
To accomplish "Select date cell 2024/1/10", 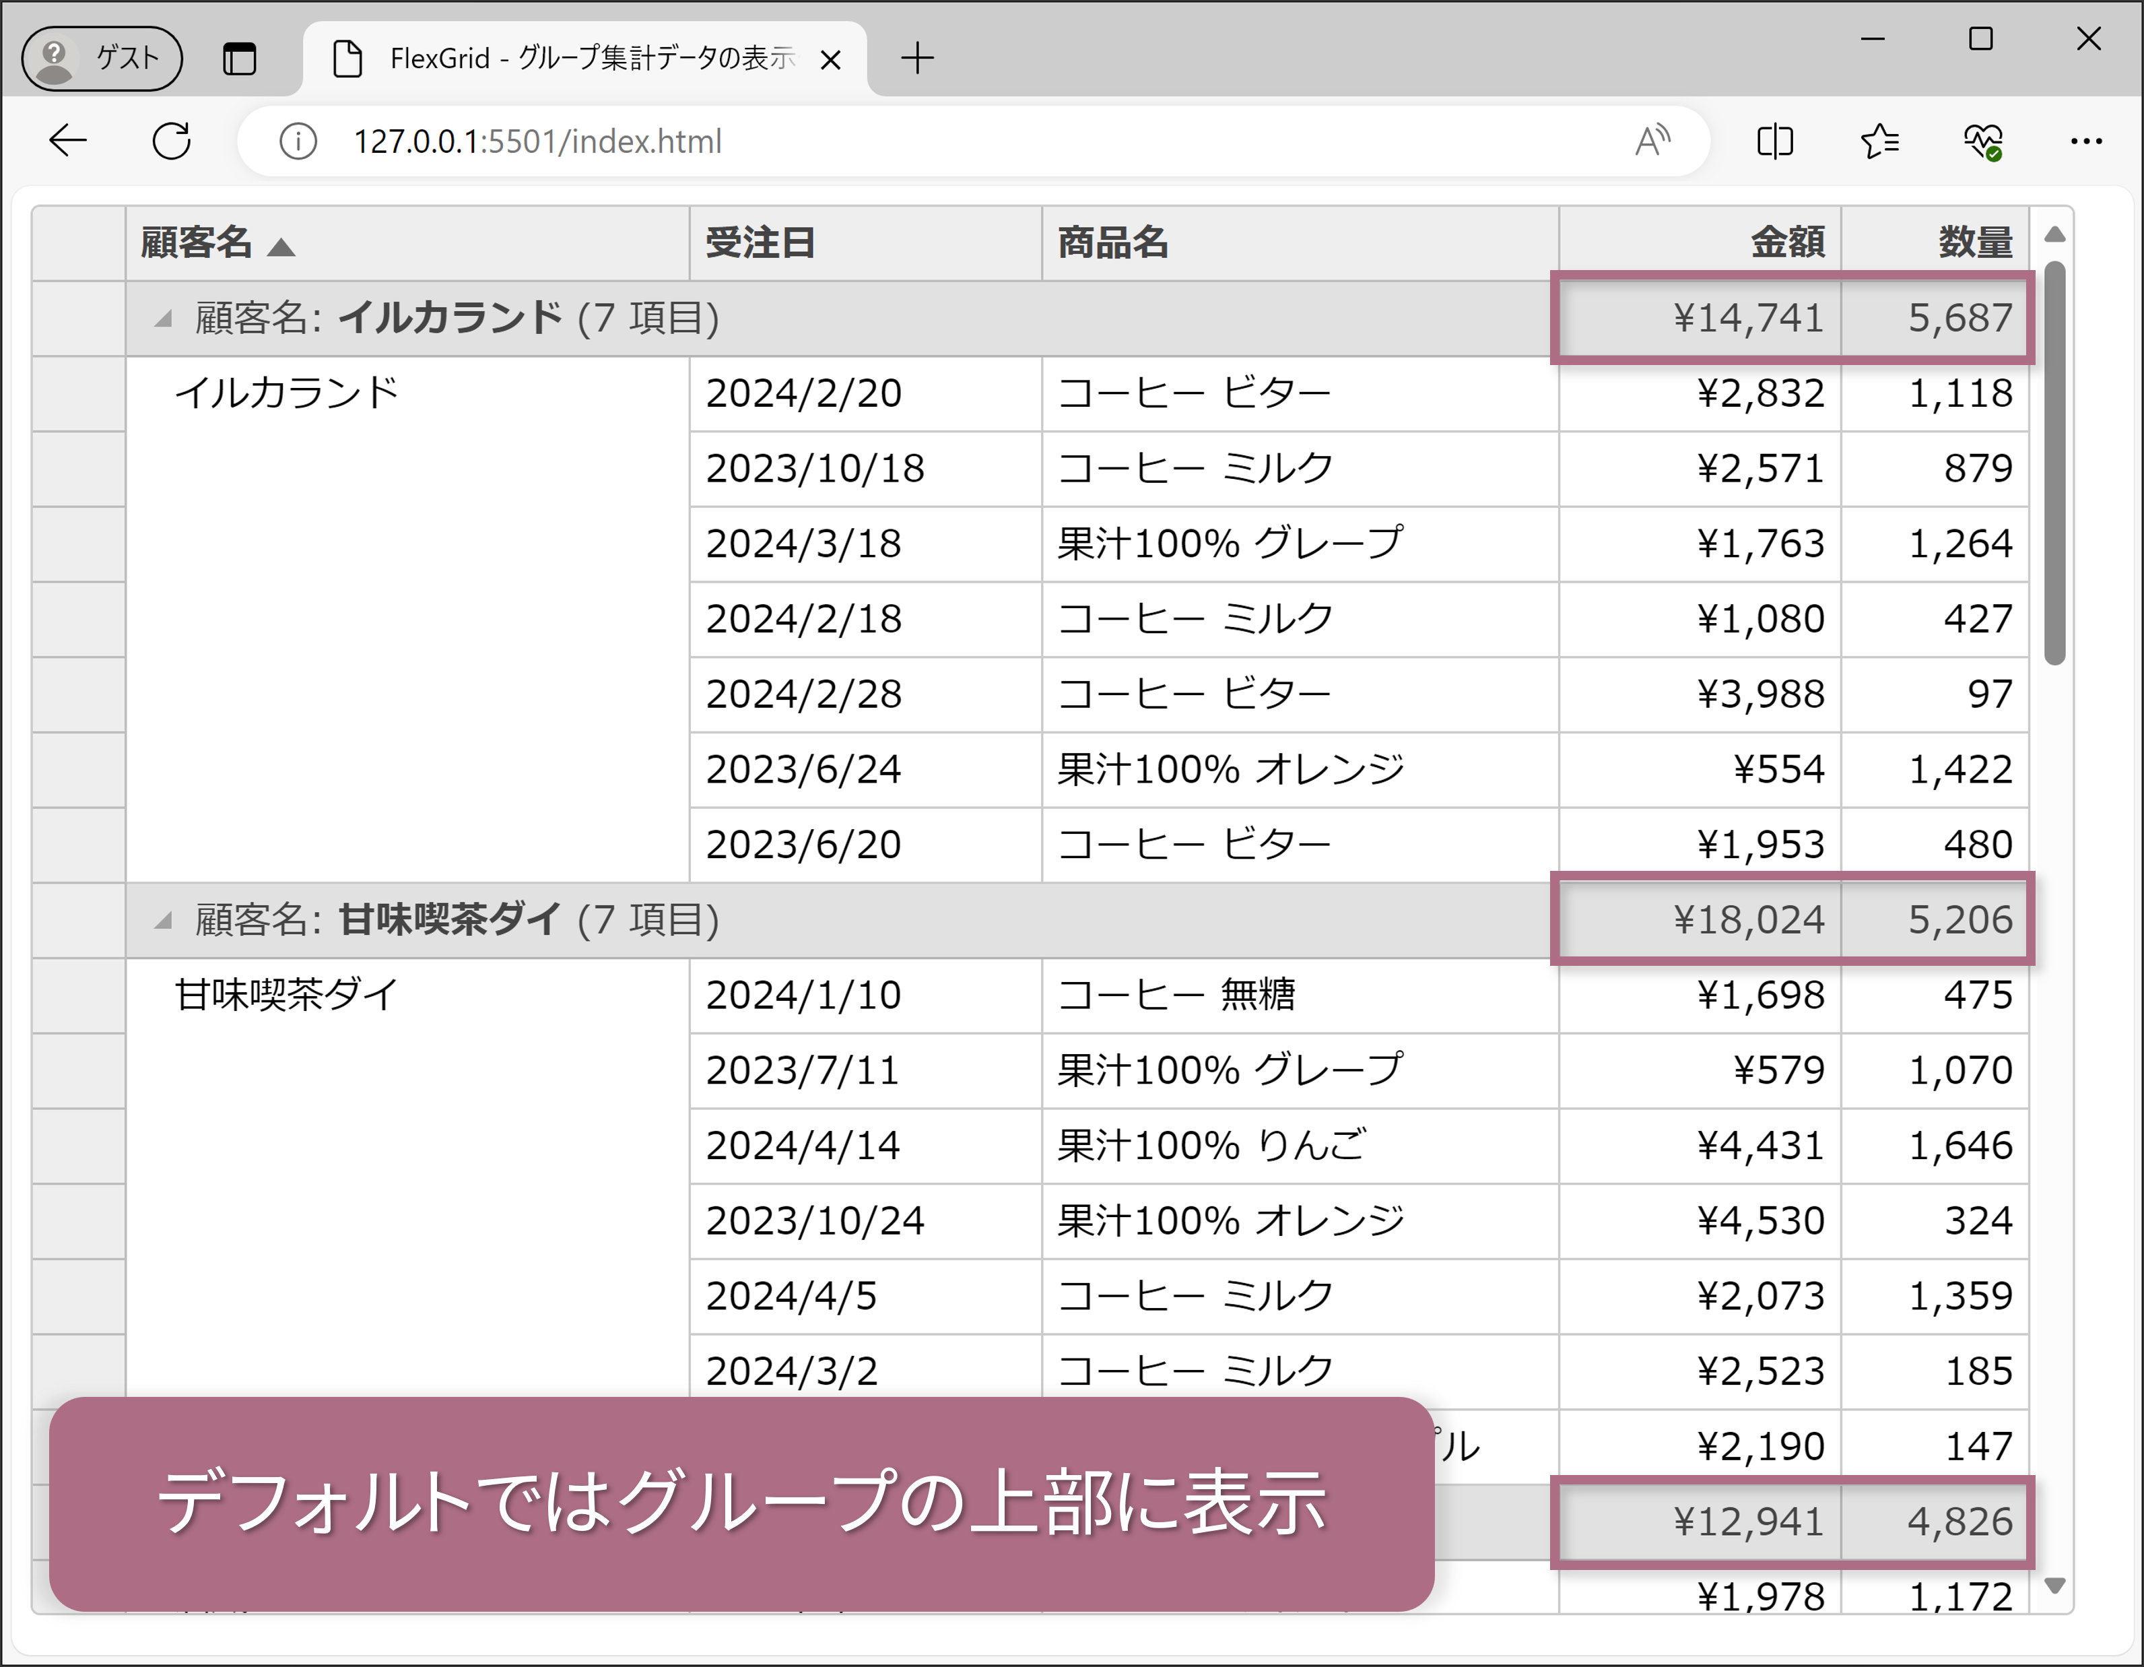I will [x=866, y=995].
